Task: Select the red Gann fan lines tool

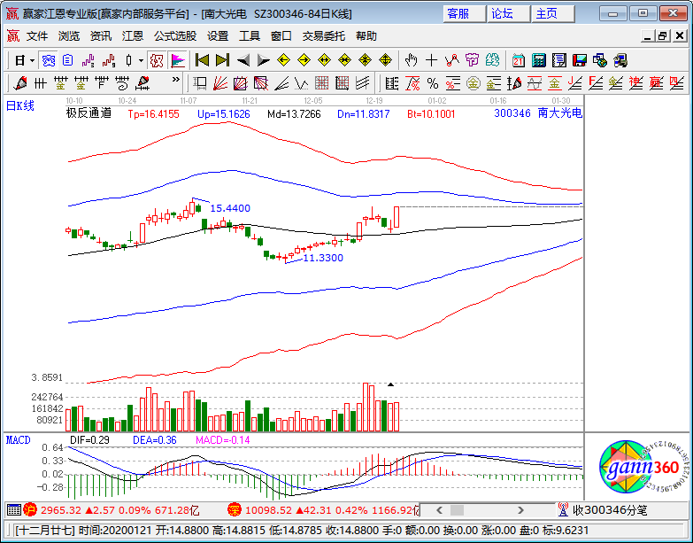Action: pos(219,82)
